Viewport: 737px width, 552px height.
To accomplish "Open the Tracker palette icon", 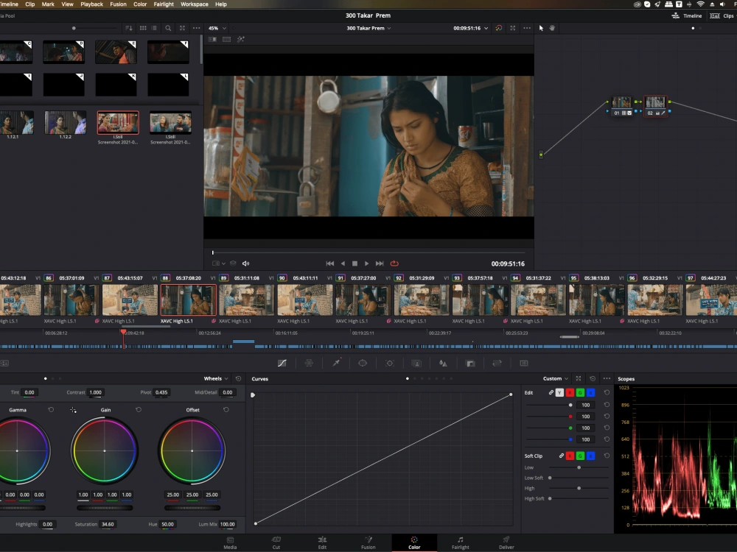I will [390, 364].
